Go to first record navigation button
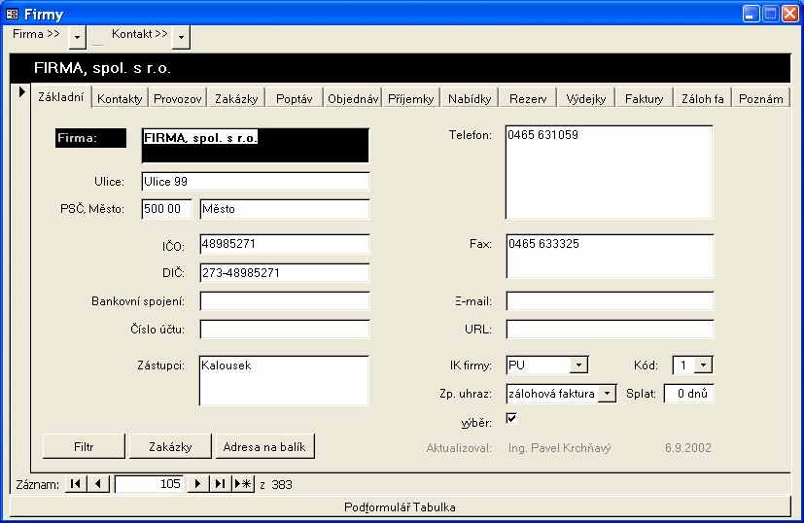This screenshot has width=804, height=523. [x=75, y=484]
